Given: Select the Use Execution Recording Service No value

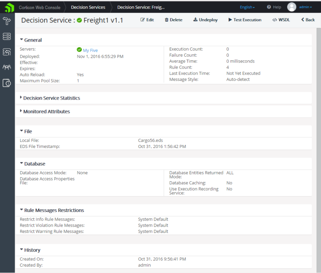Looking at the screenshot, I should point(229,189).
